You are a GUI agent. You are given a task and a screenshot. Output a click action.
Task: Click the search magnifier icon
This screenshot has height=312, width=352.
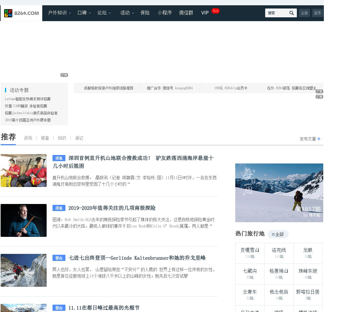291,13
